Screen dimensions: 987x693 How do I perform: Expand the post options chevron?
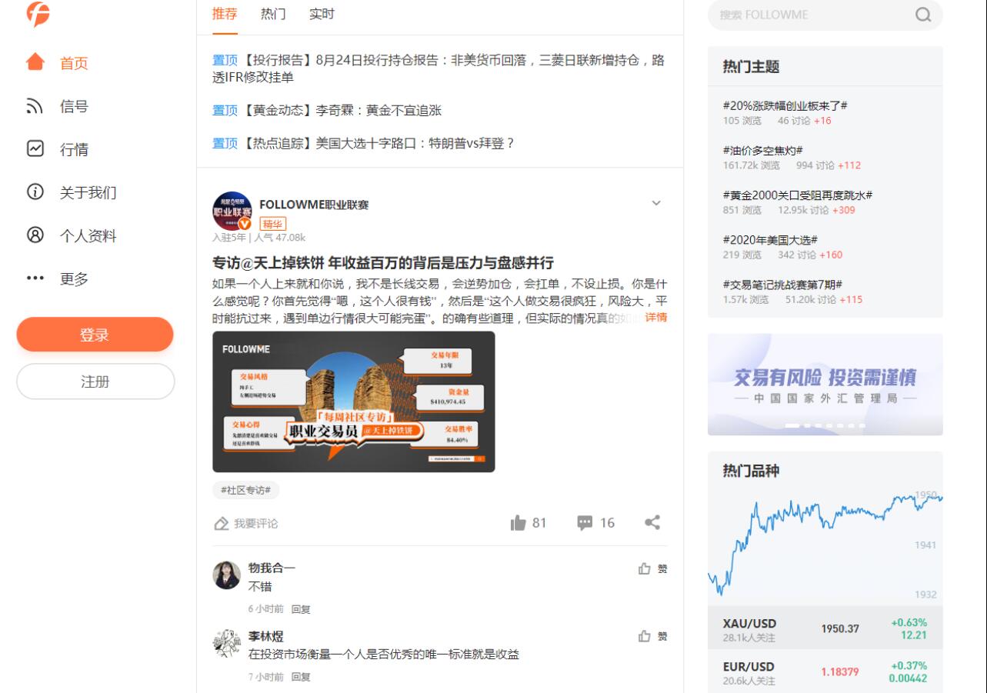656,203
